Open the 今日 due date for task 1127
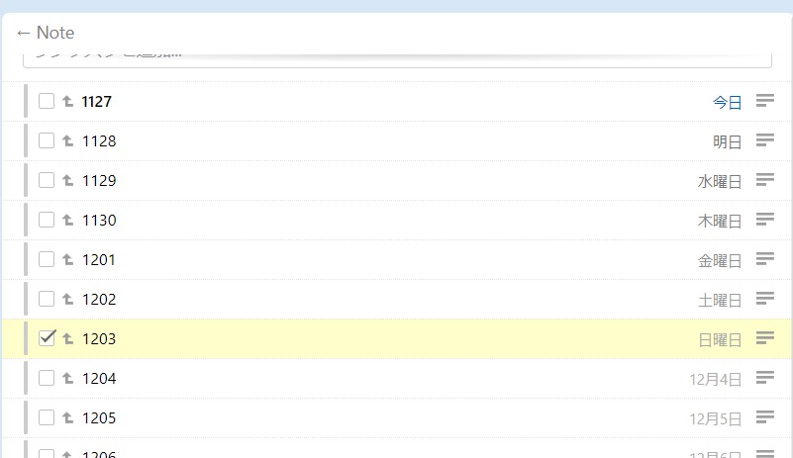 (727, 102)
